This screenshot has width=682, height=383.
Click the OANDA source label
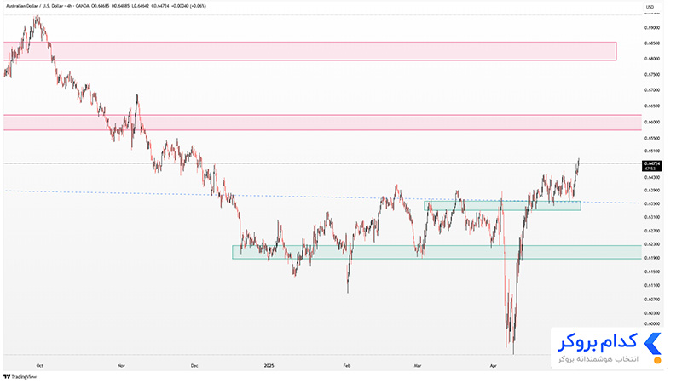(x=81, y=6)
